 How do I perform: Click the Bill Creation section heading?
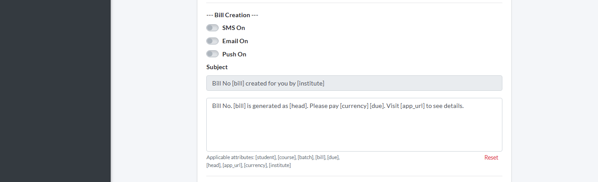coord(232,15)
